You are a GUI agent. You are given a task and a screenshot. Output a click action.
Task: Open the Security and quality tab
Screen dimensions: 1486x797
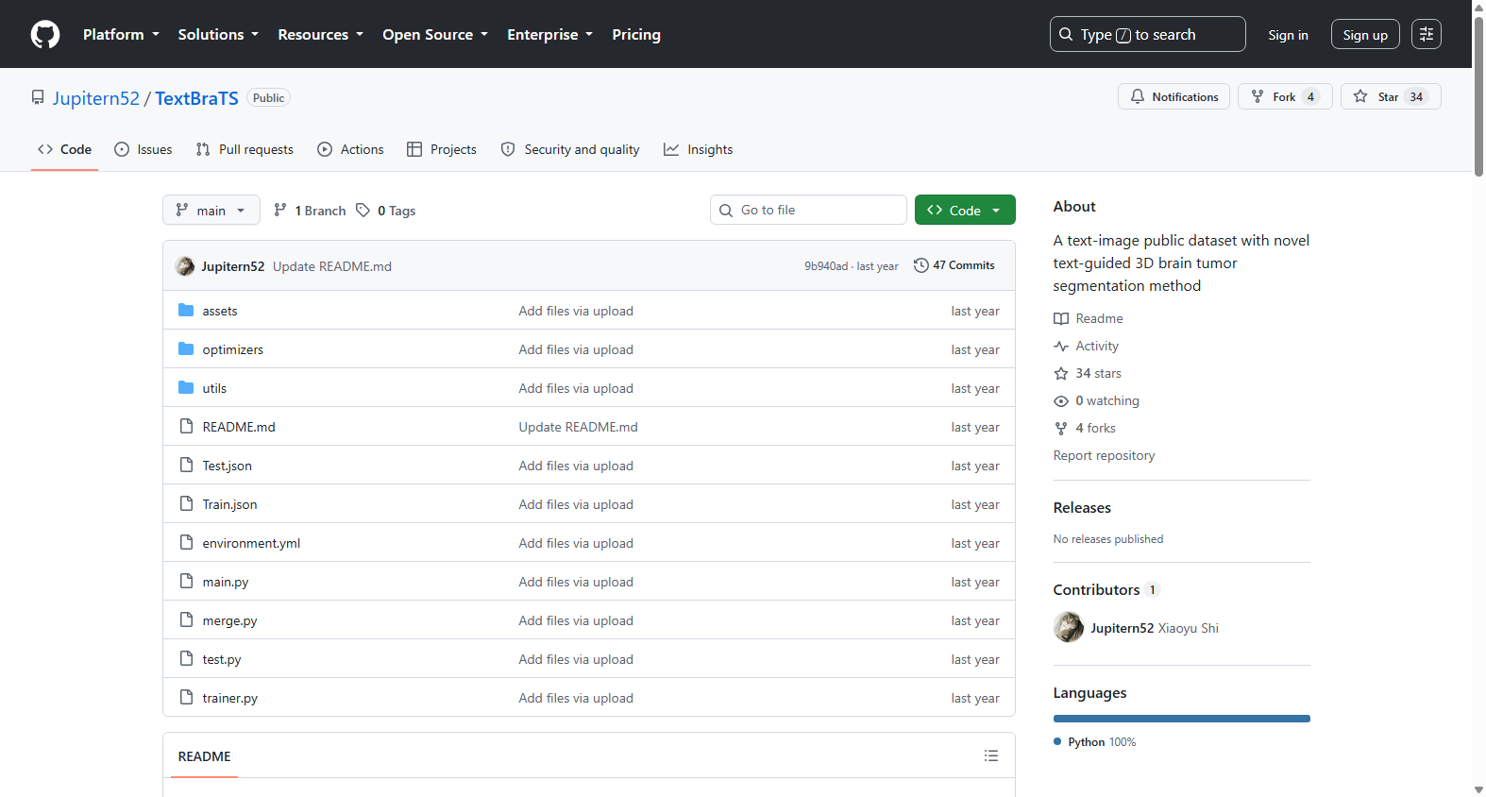tap(570, 150)
